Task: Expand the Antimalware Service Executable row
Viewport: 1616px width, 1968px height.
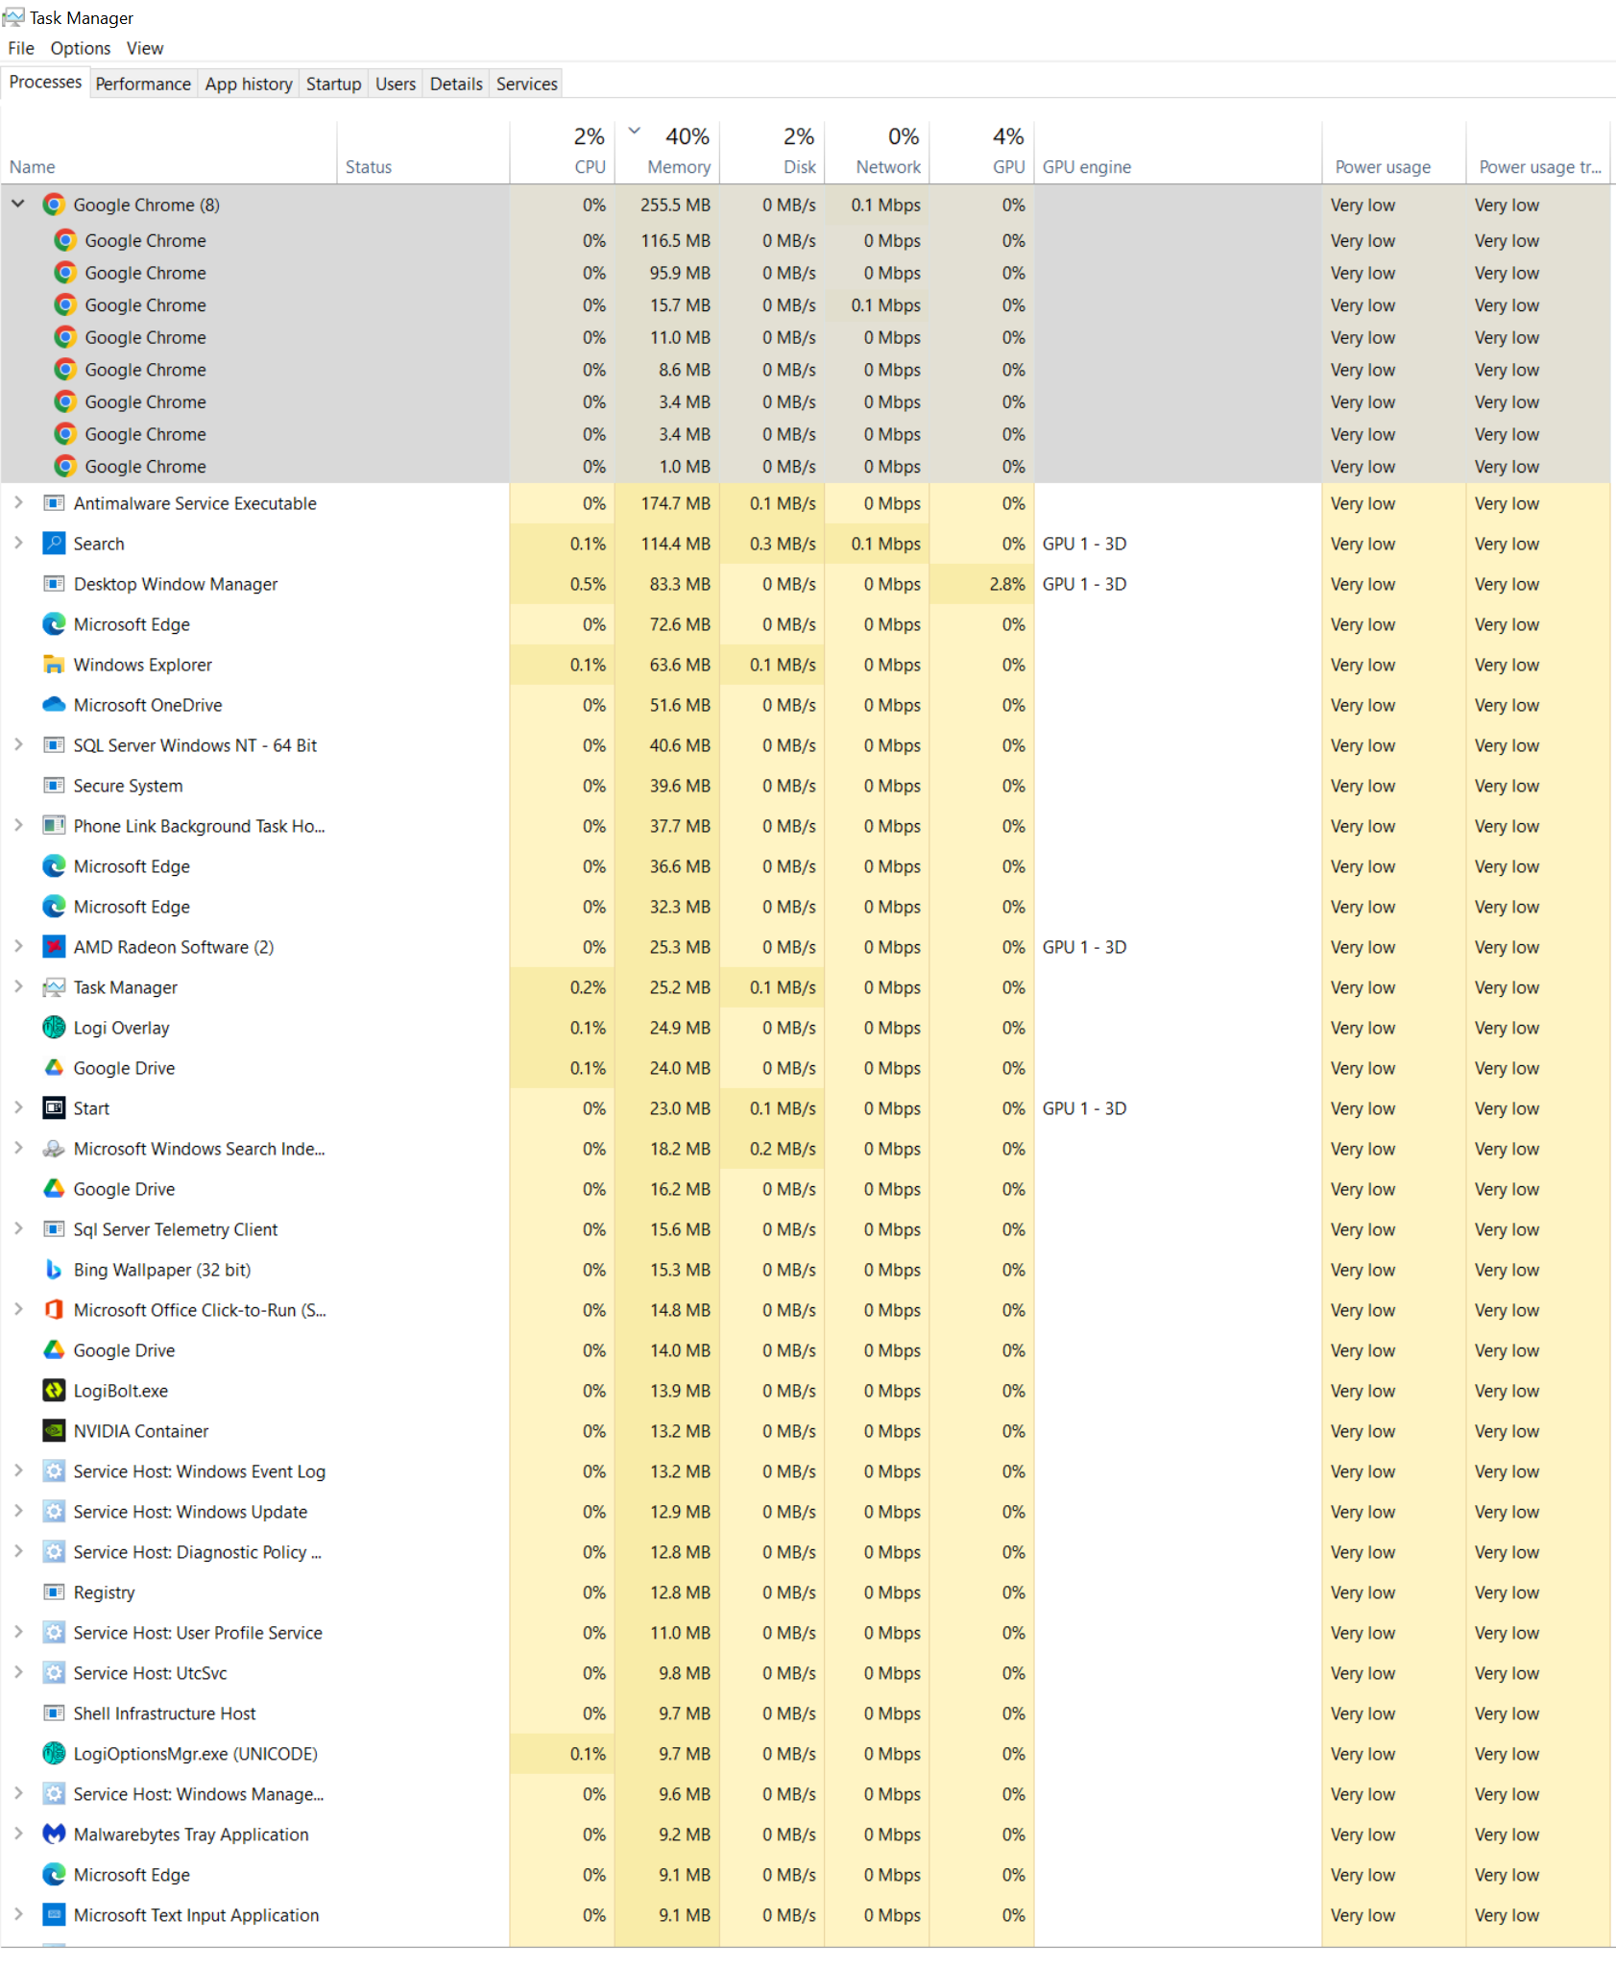Action: point(18,502)
